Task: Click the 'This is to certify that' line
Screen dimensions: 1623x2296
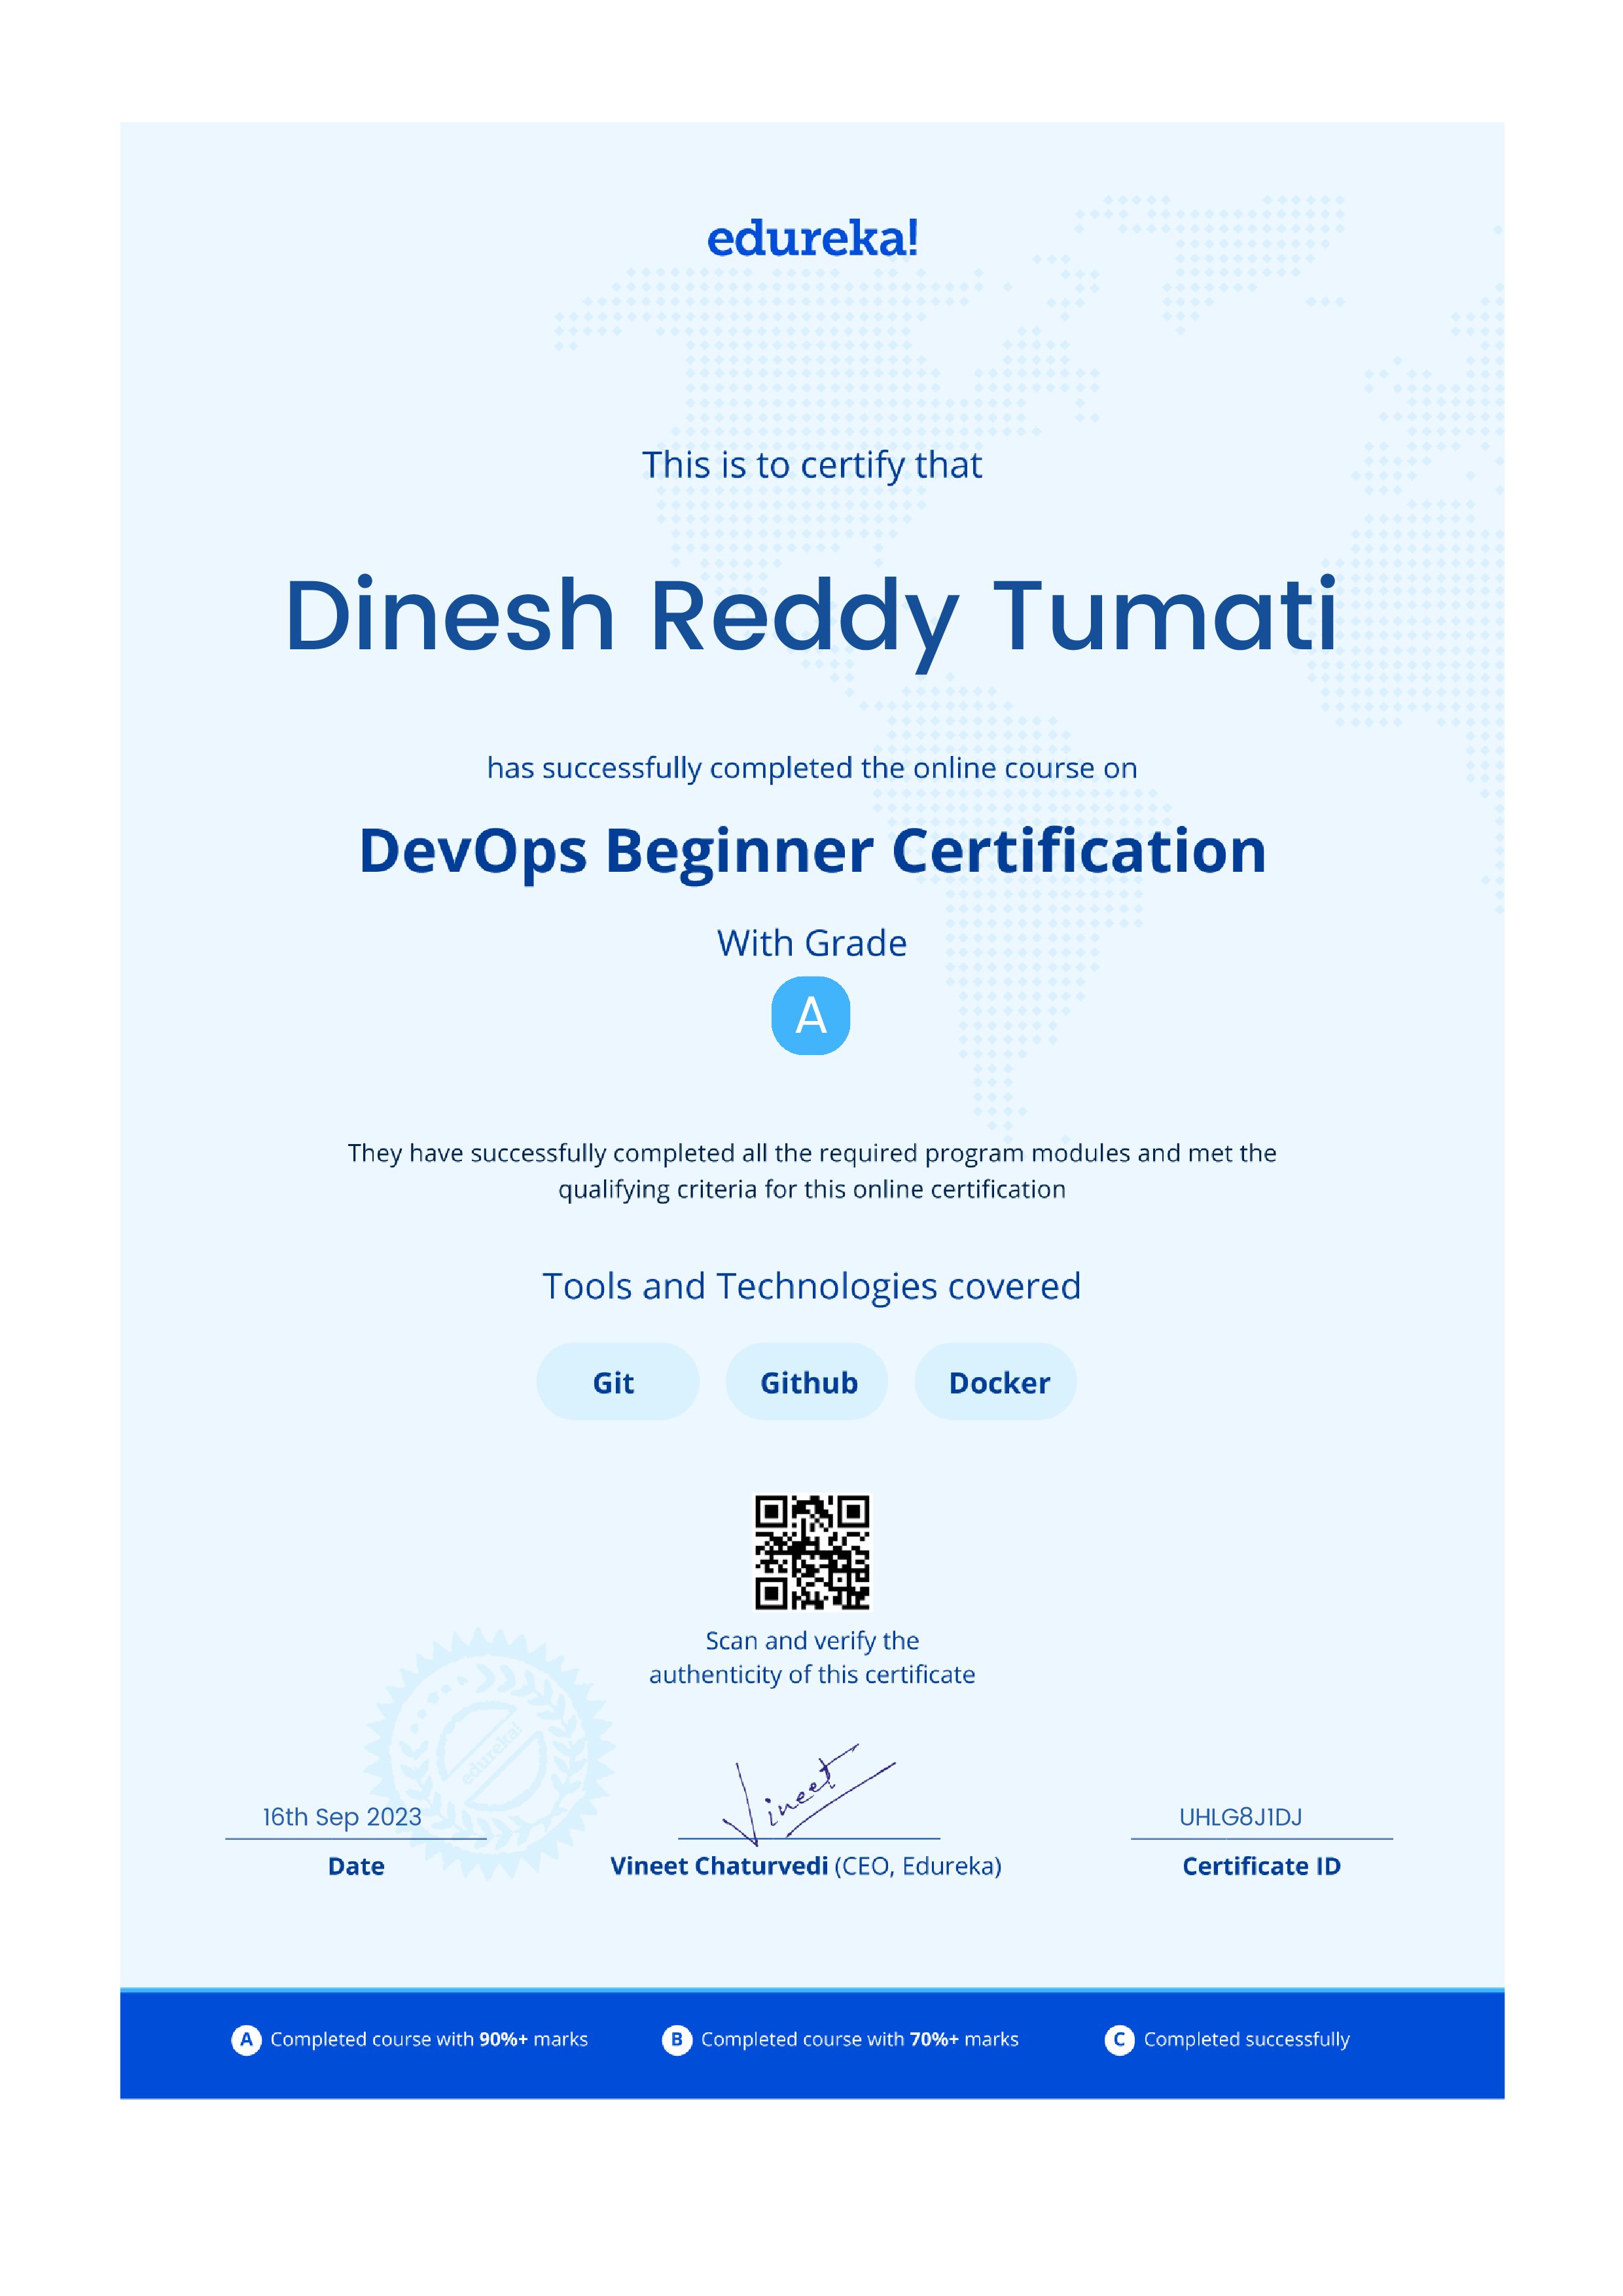Action: pos(812,466)
